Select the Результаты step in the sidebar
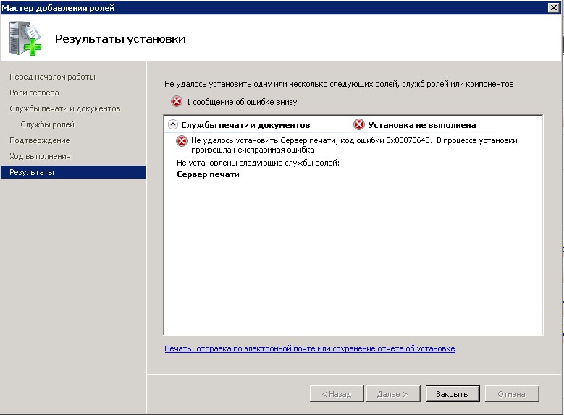 pos(73,172)
